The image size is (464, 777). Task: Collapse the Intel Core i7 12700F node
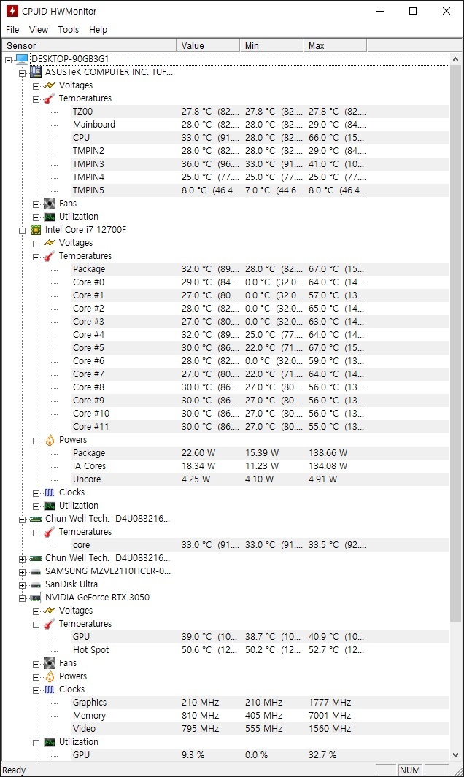click(x=23, y=231)
